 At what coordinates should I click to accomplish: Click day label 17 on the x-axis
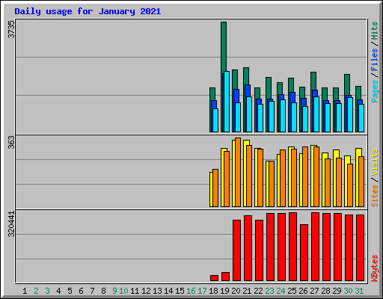(202, 291)
